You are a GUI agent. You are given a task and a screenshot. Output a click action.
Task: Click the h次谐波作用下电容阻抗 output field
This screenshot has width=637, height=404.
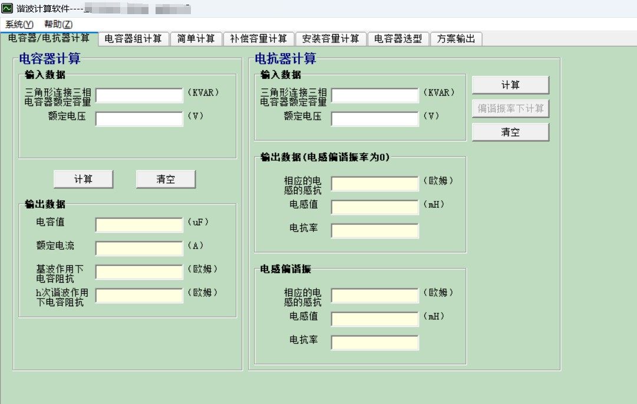pos(139,296)
